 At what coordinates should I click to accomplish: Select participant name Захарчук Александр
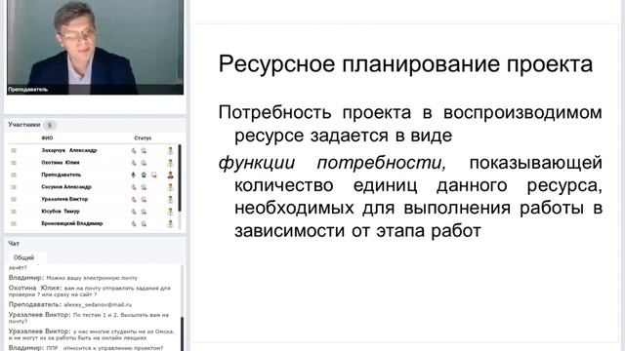tap(69, 150)
